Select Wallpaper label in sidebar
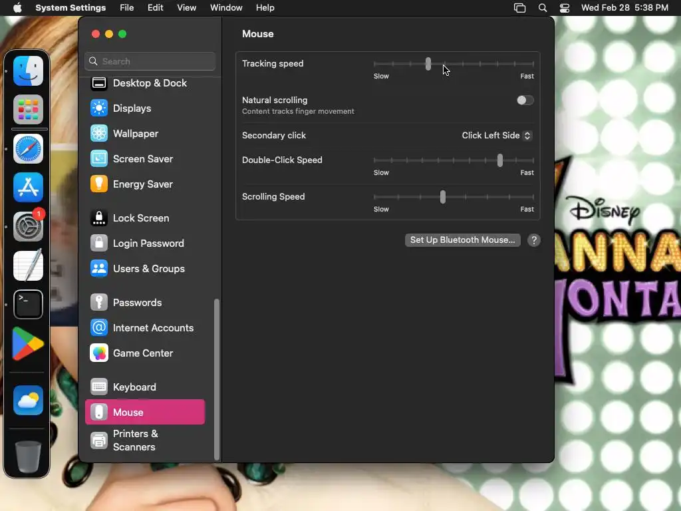Screen dimensions: 681x511 136,133
